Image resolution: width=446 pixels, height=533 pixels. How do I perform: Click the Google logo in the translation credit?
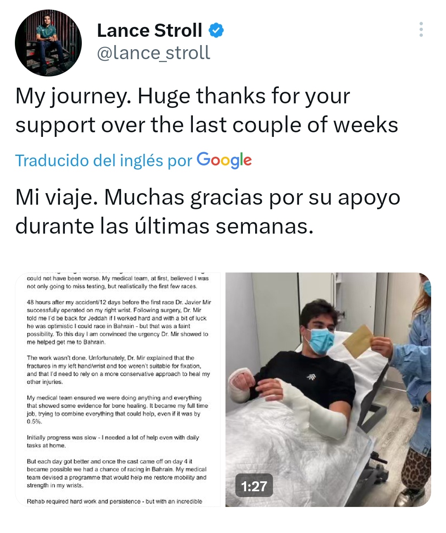(x=224, y=160)
